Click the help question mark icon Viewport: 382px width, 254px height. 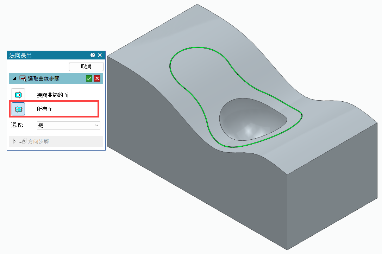click(93, 55)
